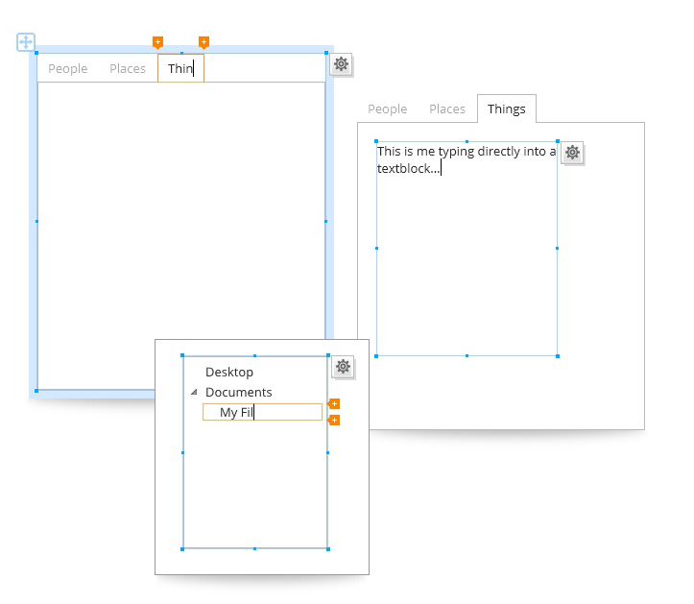The image size is (694, 604).
Task: Select the Things tab
Action: pyautogui.click(x=506, y=109)
